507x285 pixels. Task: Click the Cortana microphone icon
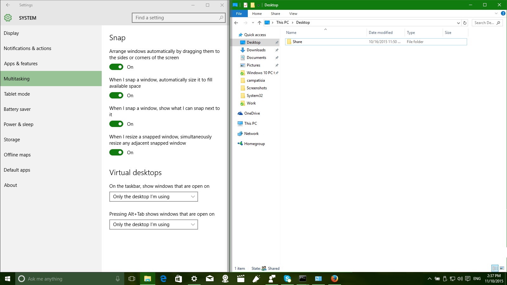pyautogui.click(x=118, y=279)
